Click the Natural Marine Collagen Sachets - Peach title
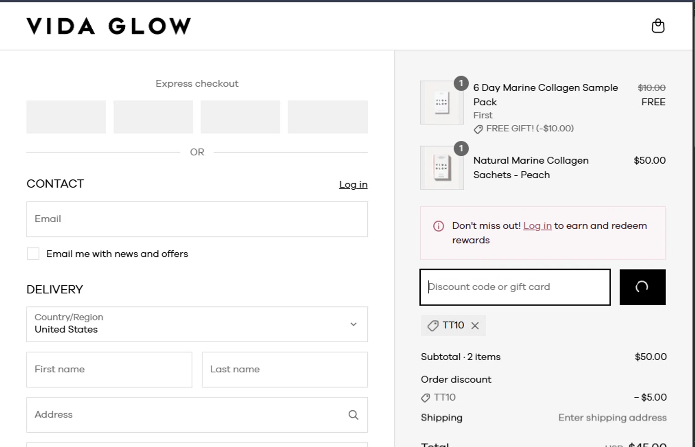The height and width of the screenshot is (447, 695). (x=531, y=167)
